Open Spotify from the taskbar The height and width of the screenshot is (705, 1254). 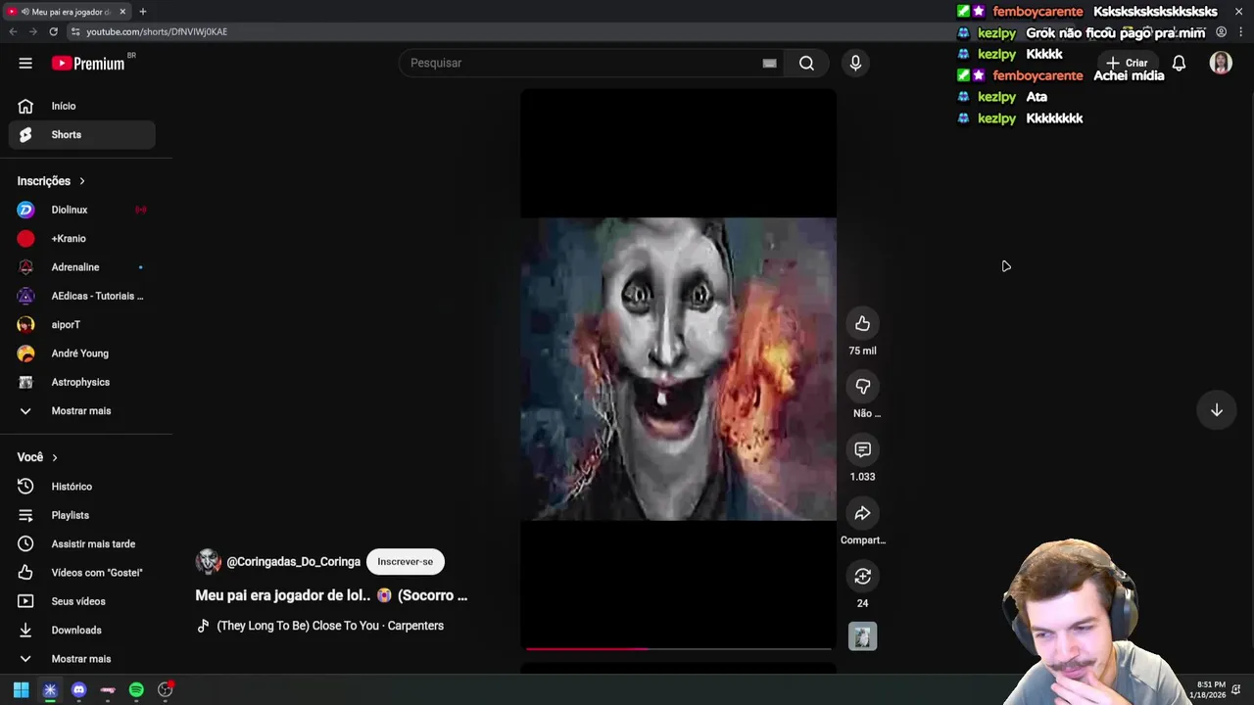coord(136,689)
